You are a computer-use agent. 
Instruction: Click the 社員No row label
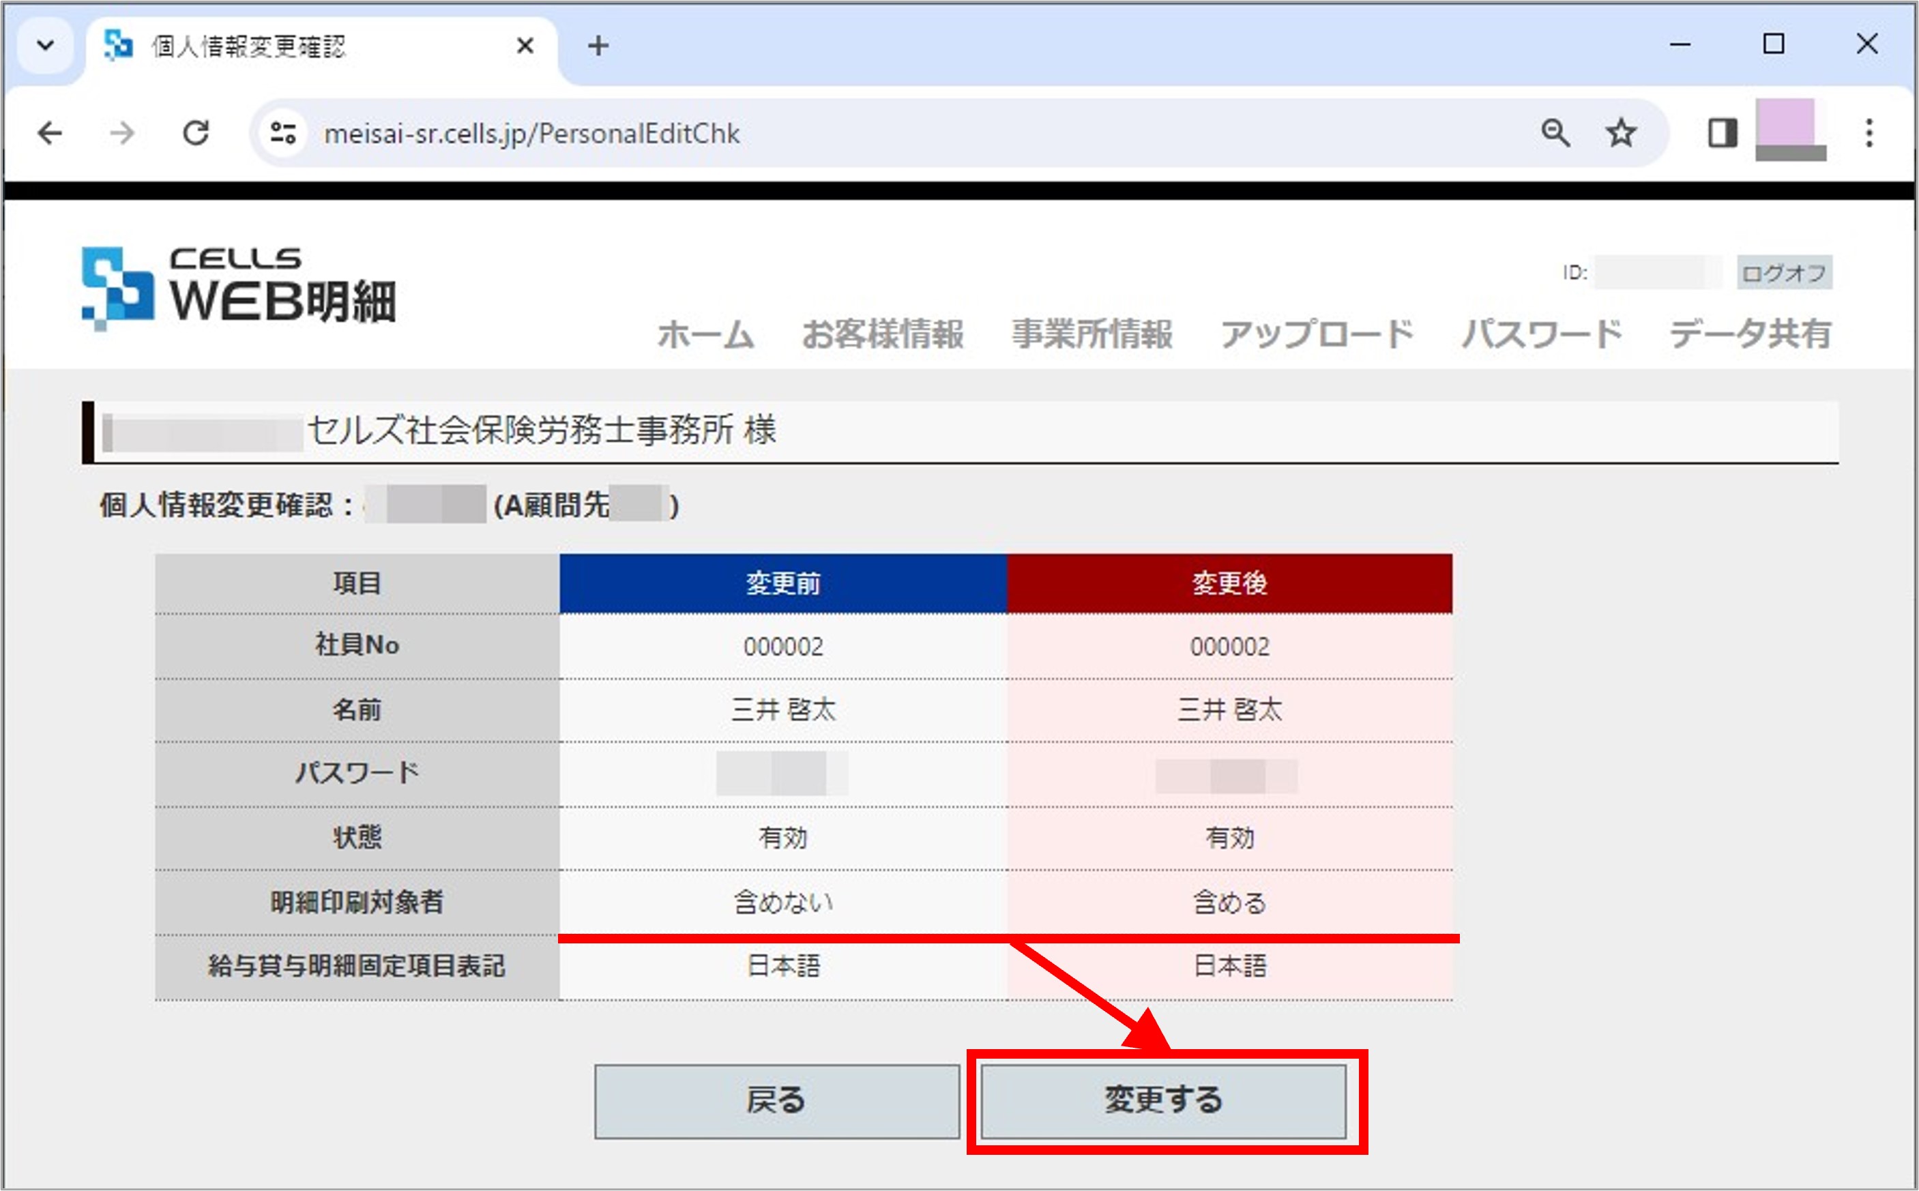point(357,646)
